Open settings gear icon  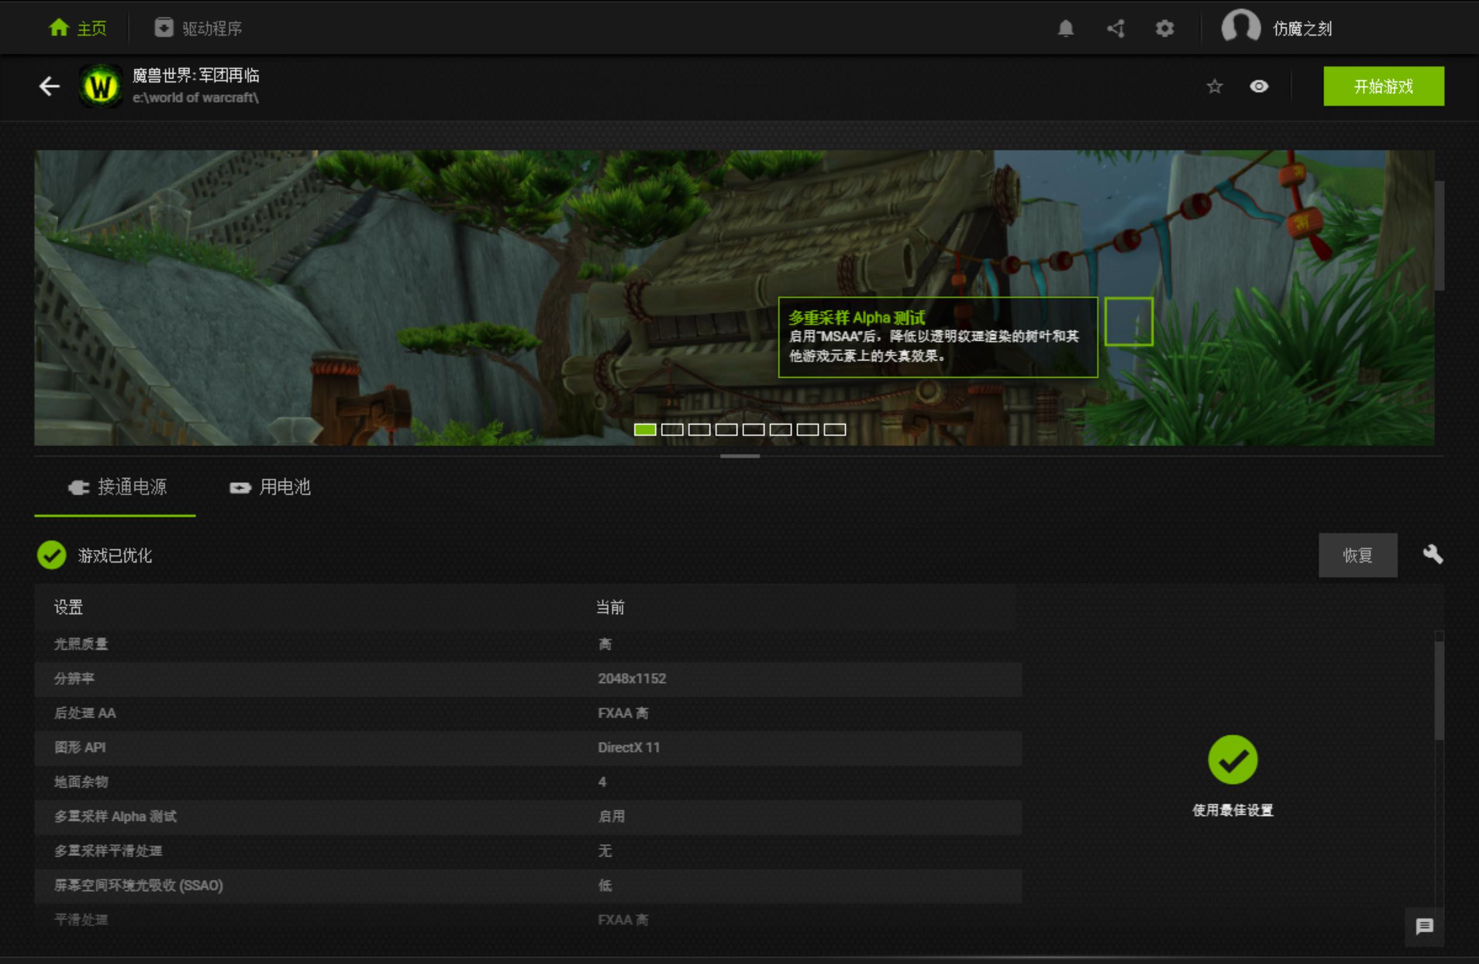(x=1165, y=29)
